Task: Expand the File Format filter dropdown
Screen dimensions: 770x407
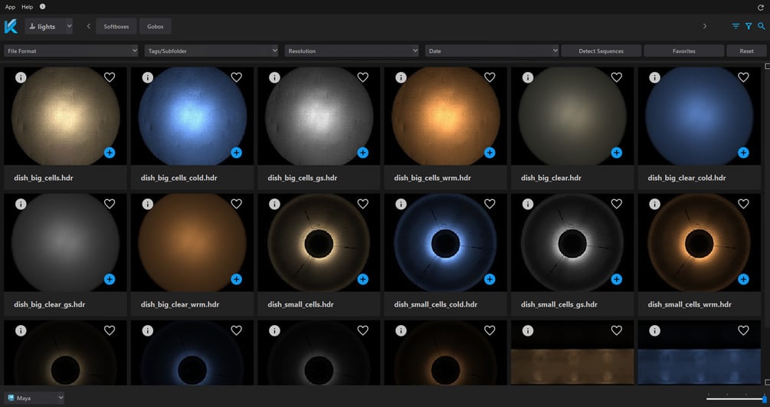Action: [x=71, y=51]
